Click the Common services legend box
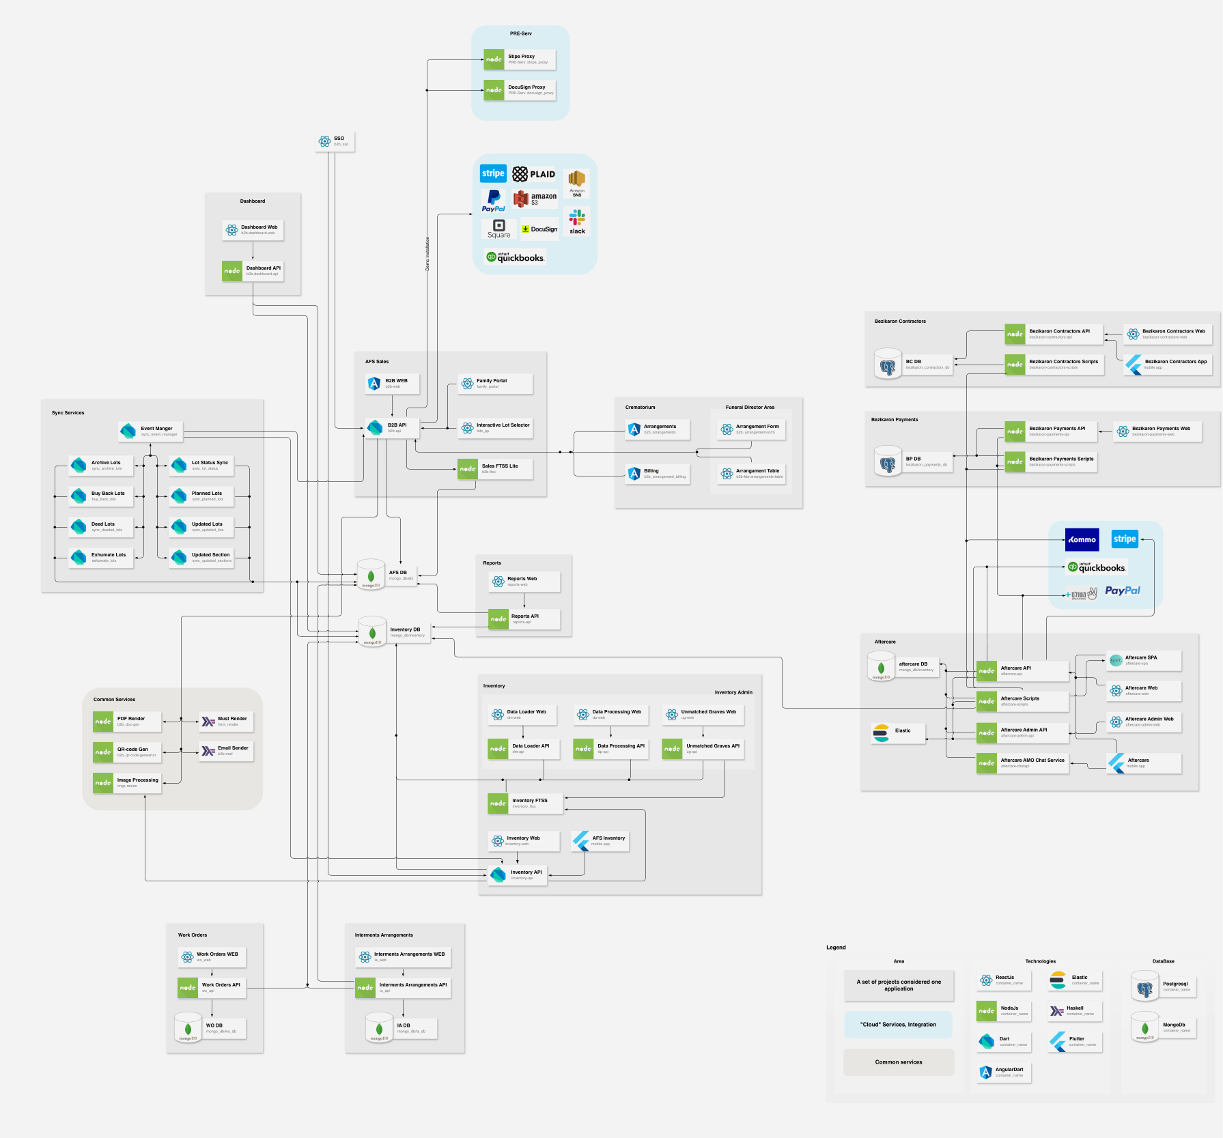1223x1138 pixels. tap(898, 1062)
